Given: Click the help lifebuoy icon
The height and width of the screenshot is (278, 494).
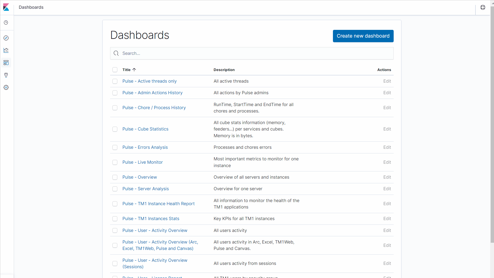Looking at the screenshot, I should tap(483, 7).
